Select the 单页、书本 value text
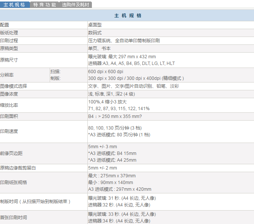The width and height of the screenshot is (254, 224). [99, 49]
